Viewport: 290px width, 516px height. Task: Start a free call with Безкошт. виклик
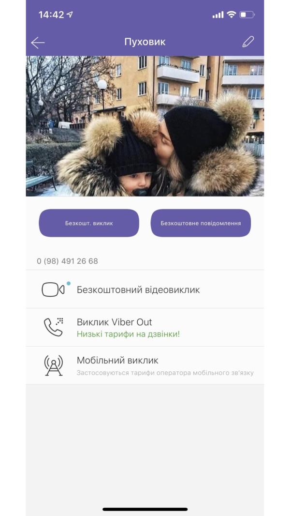pyautogui.click(x=89, y=223)
